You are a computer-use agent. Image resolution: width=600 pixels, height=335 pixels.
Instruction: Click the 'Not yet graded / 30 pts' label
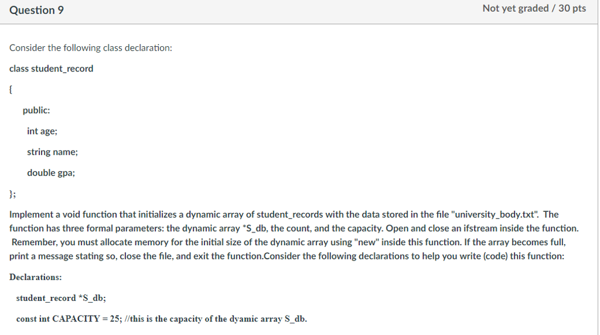(534, 8)
